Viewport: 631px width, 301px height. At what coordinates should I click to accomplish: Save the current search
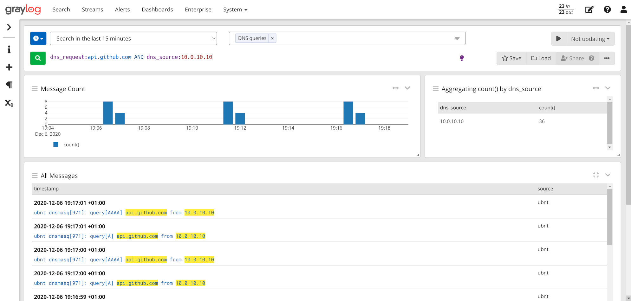tap(511, 58)
